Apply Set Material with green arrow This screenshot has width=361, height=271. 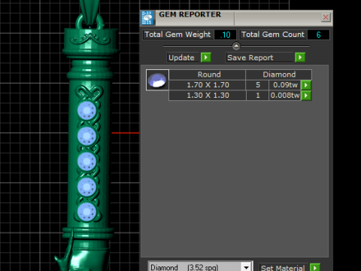(x=315, y=267)
